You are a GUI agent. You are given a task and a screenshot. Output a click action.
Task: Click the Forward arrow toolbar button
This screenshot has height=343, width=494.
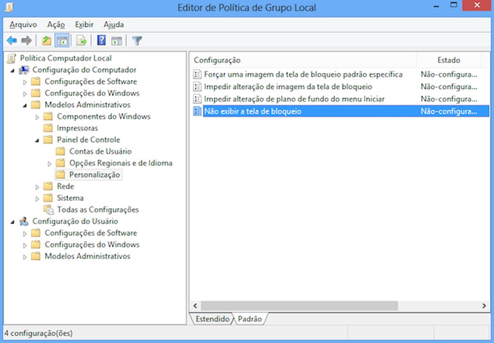(27, 40)
